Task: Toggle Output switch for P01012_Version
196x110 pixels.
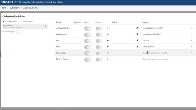Action: (99, 60)
